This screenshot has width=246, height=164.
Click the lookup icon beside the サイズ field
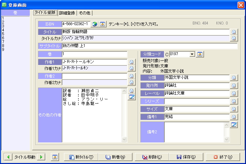234,109
